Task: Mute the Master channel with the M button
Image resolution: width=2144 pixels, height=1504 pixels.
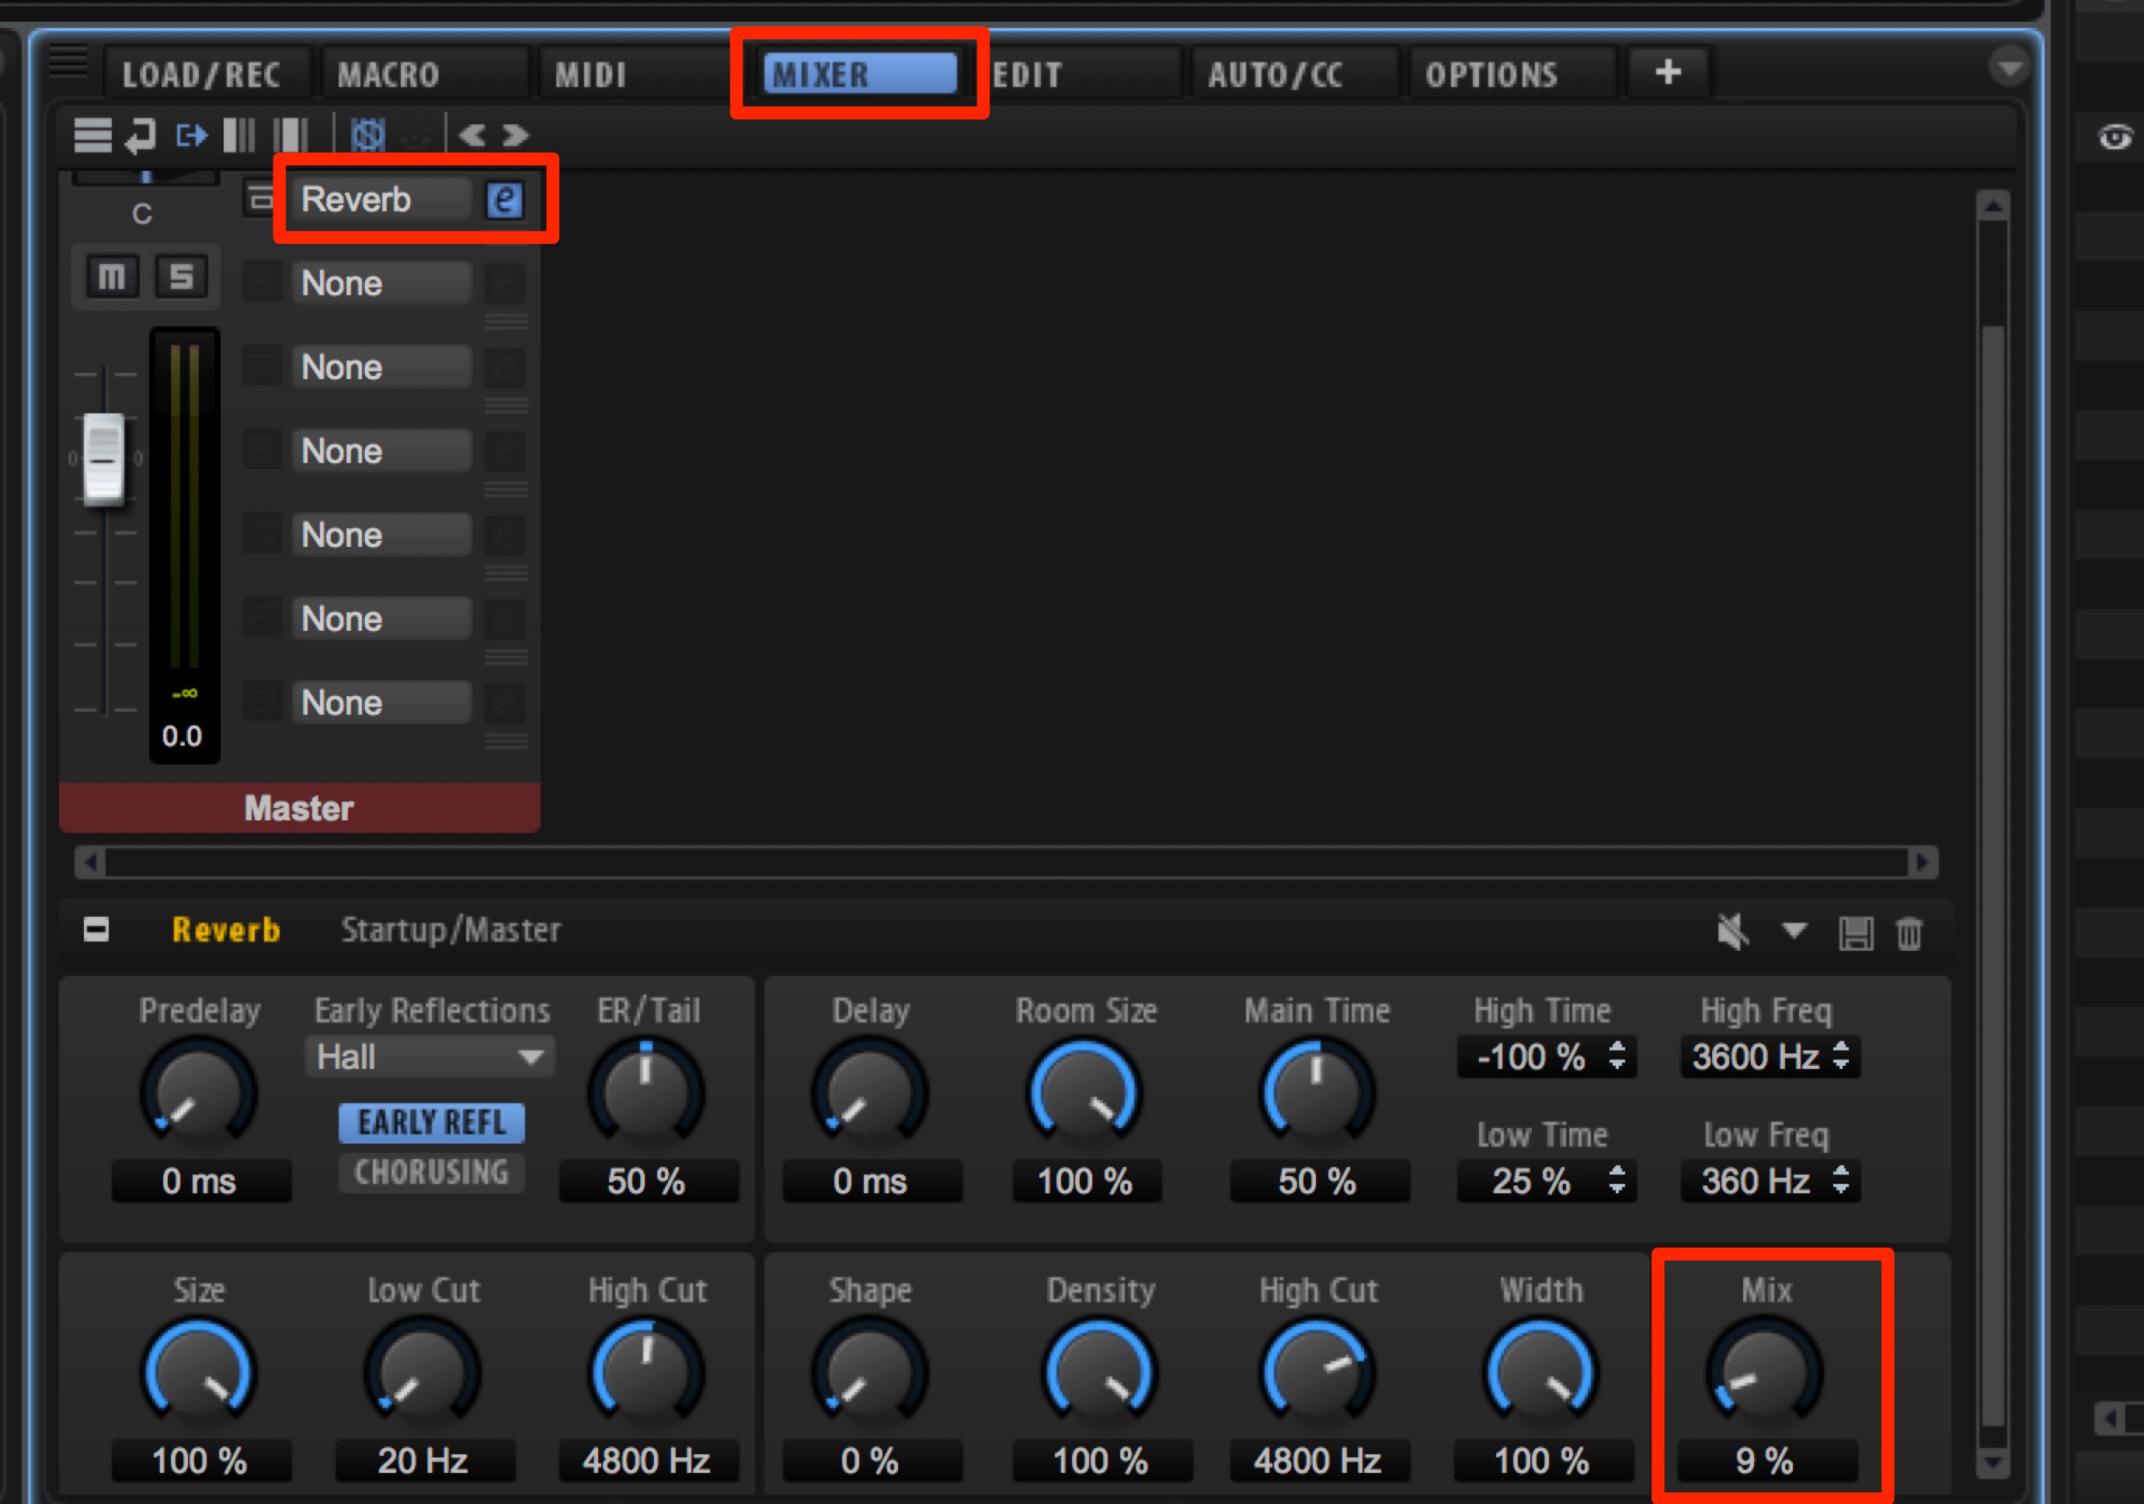Action: (112, 277)
